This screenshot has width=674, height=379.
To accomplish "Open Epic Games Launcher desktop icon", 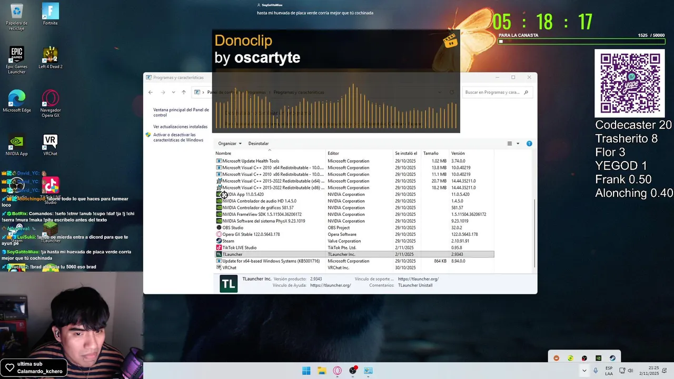I will coord(16,60).
